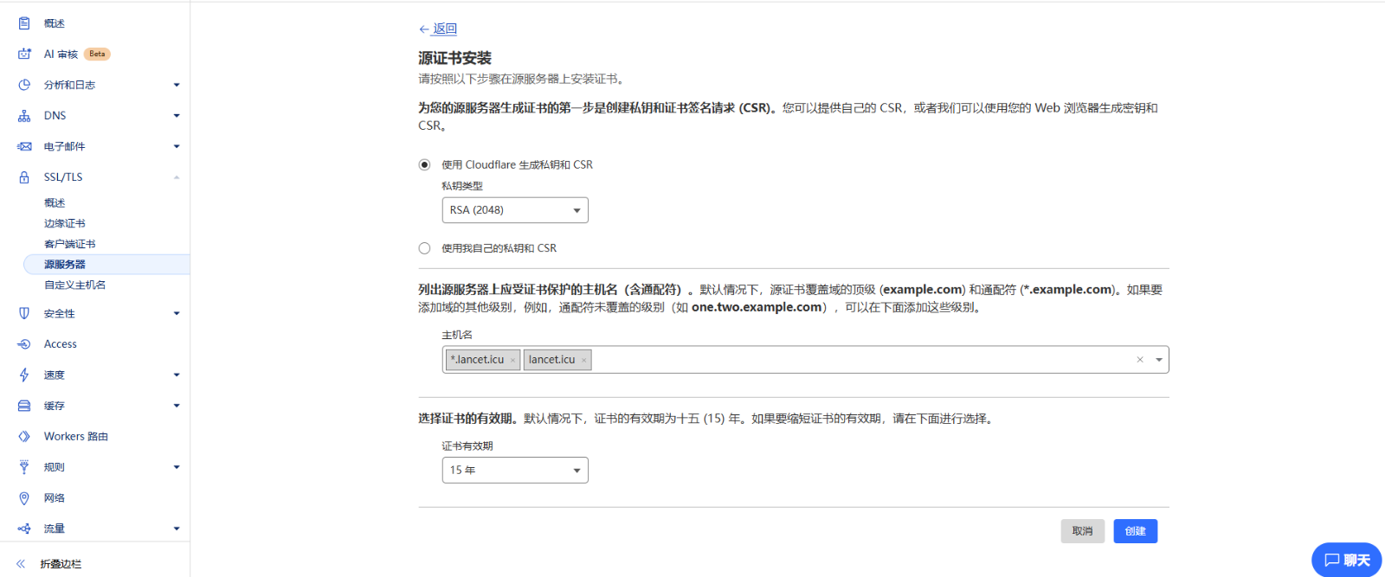Click the 安全性 shield icon
Viewport: 1385px width, 577px height.
point(24,313)
